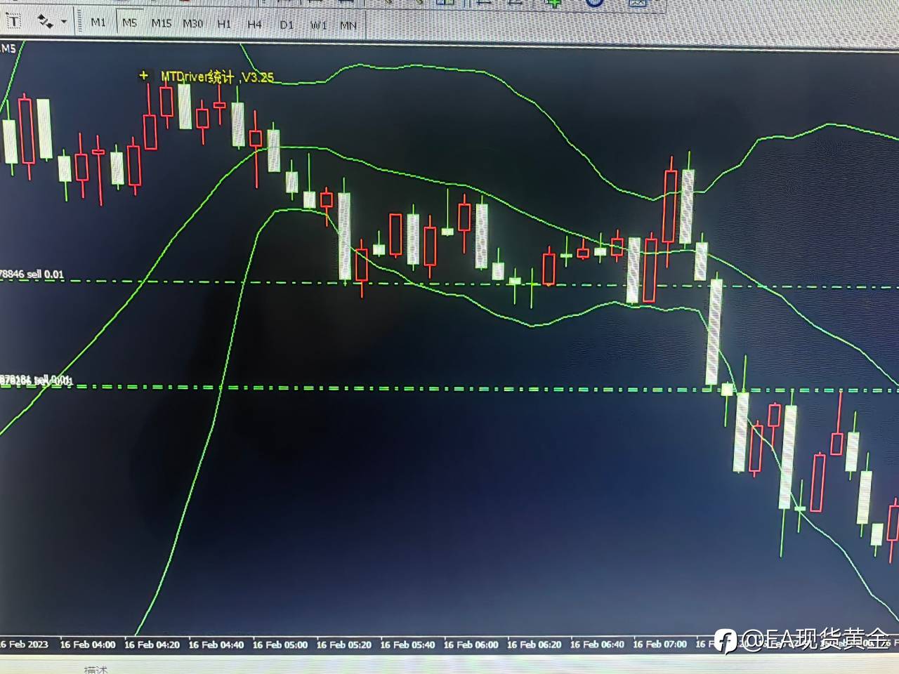Image resolution: width=899 pixels, height=674 pixels.
Task: Click the 16 Feb 04:20 time axis label
Action: [152, 645]
